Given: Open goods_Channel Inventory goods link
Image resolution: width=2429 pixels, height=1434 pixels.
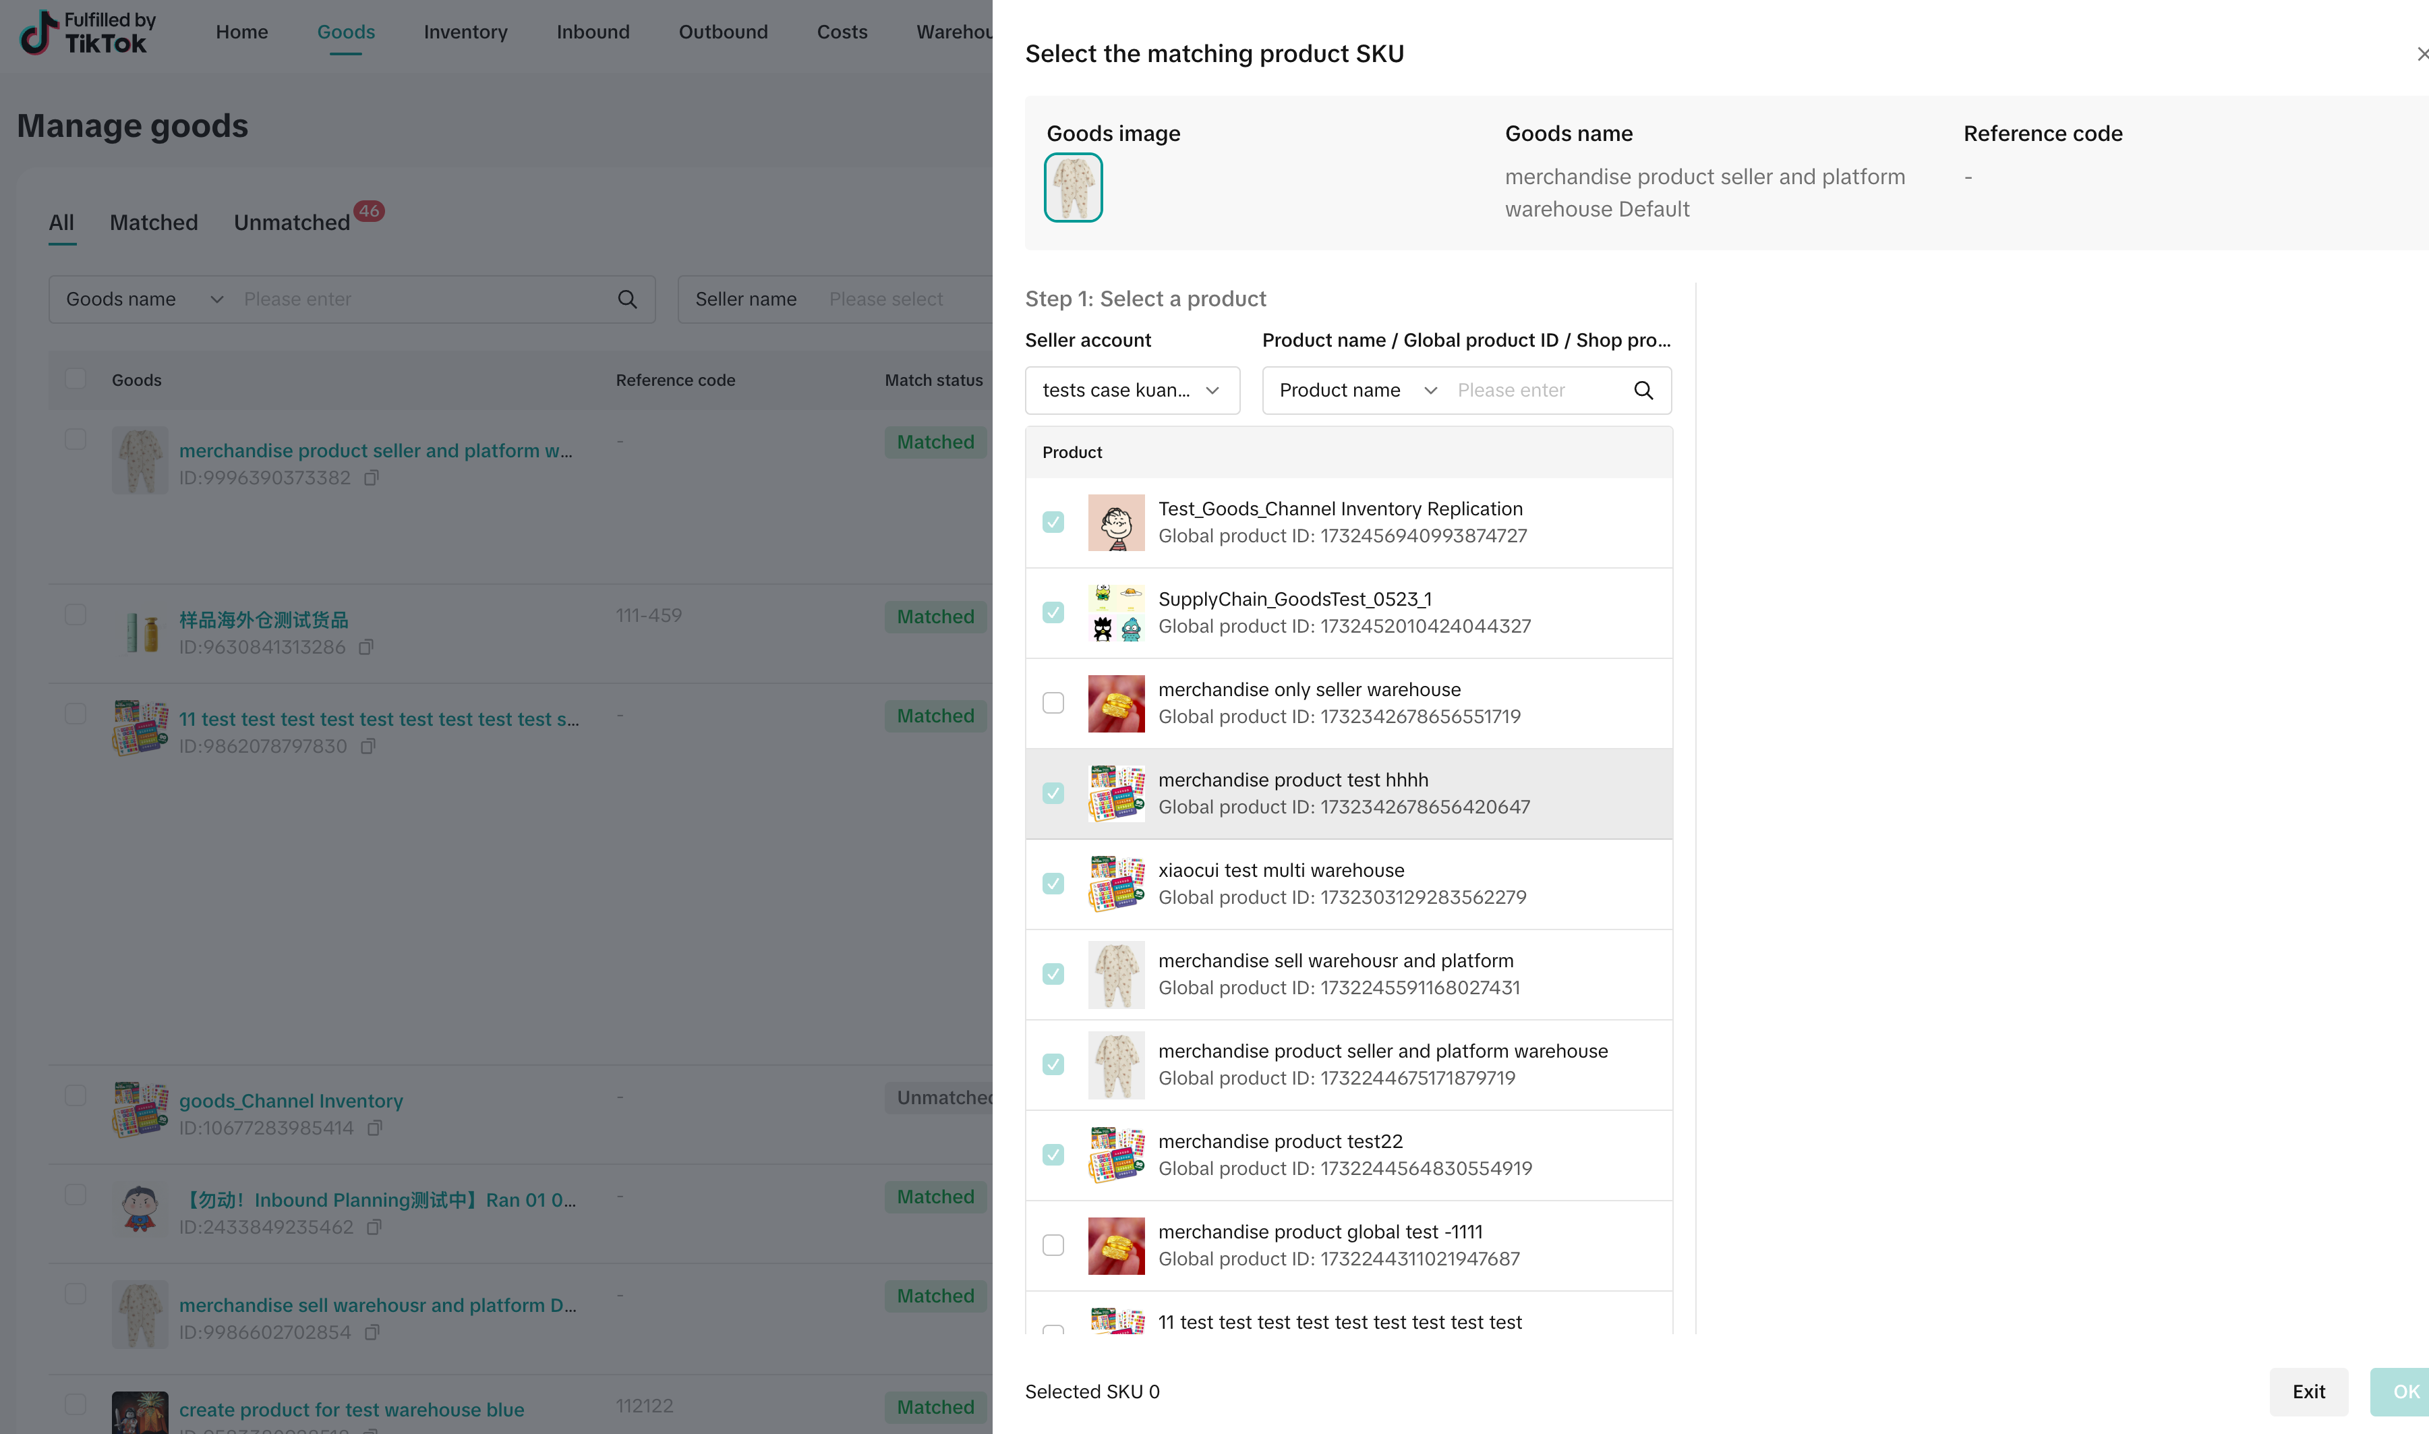Looking at the screenshot, I should click(291, 1101).
